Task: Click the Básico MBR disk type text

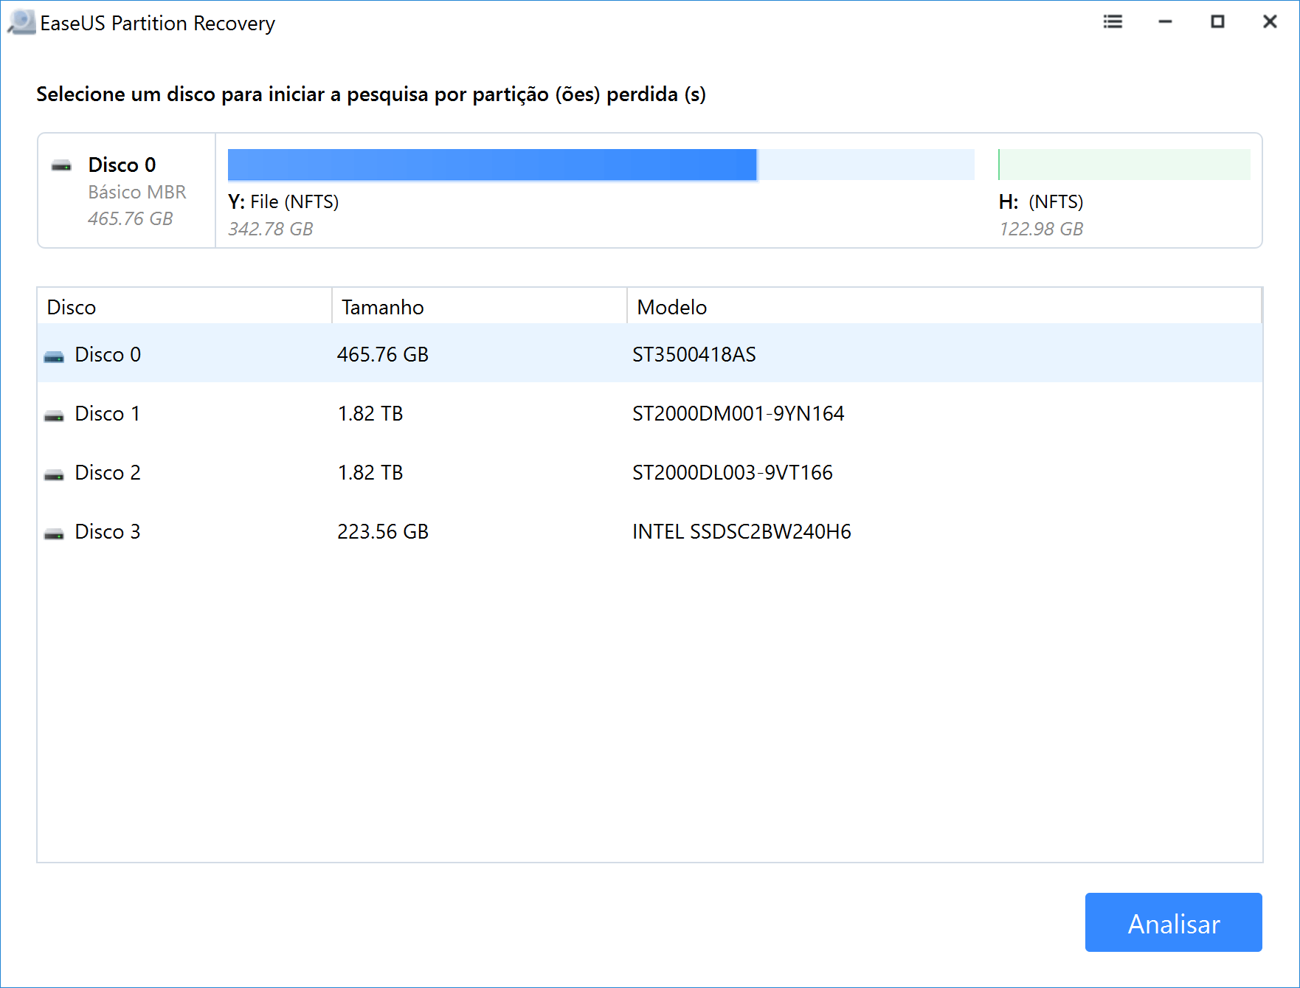Action: click(x=137, y=192)
